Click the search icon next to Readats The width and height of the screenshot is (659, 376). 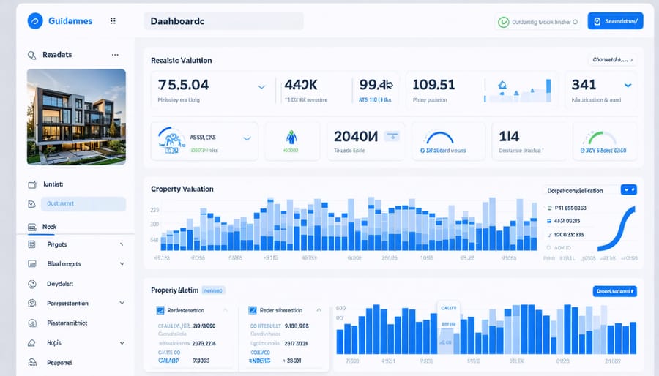[31, 55]
